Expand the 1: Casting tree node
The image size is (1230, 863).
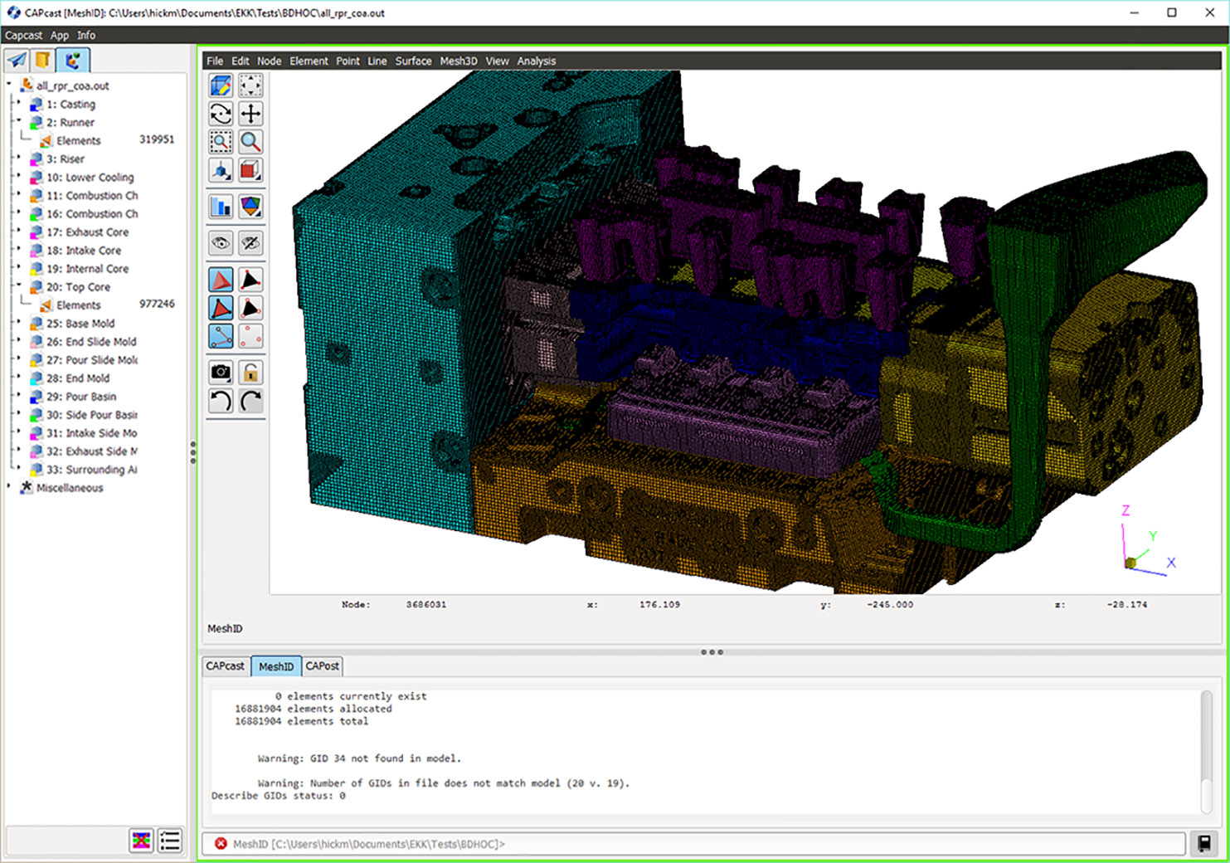18,102
